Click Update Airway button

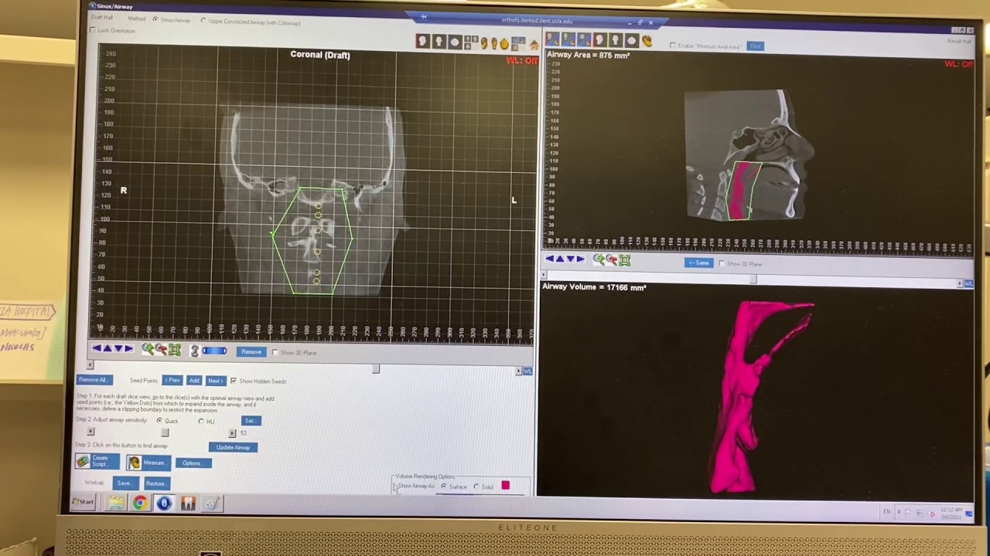[x=233, y=447]
